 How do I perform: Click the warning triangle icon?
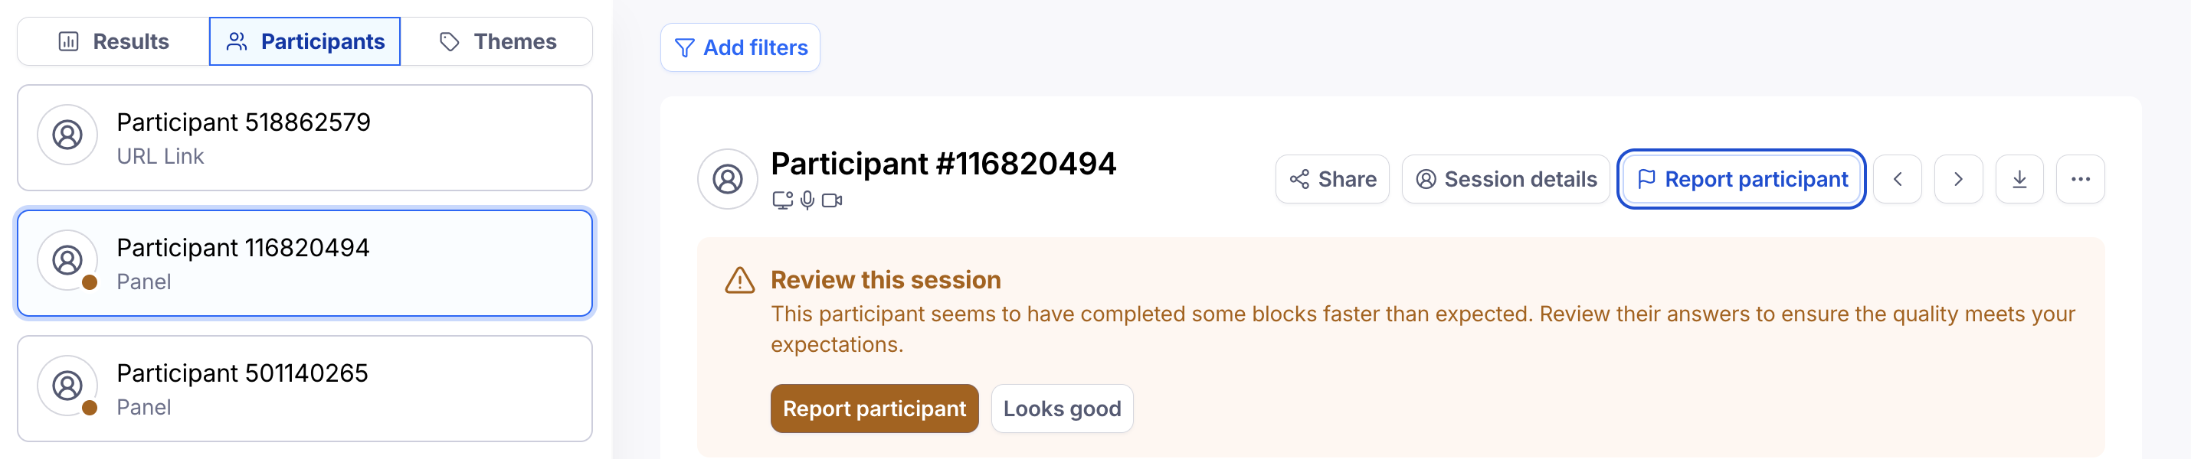coord(739,281)
